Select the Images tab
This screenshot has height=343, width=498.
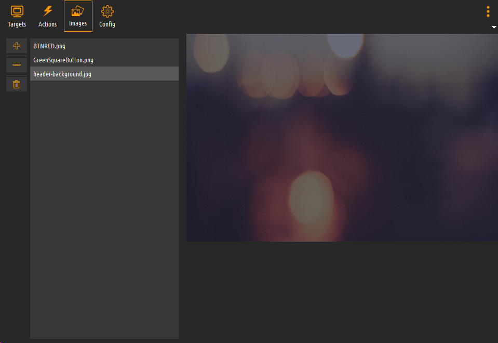(x=78, y=16)
